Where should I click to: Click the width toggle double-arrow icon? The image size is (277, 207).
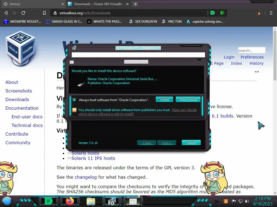tap(257, 72)
